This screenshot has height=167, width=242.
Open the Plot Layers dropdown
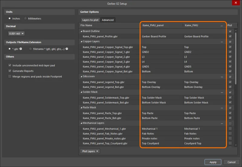pyautogui.click(x=90, y=151)
